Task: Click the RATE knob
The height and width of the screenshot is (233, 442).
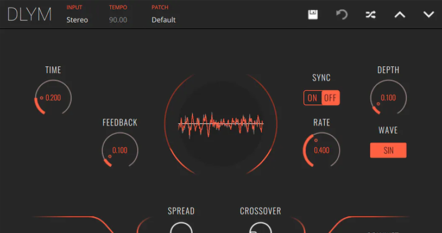Action: click(321, 150)
